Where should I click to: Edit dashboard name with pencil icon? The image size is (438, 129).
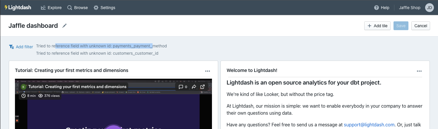(65, 26)
